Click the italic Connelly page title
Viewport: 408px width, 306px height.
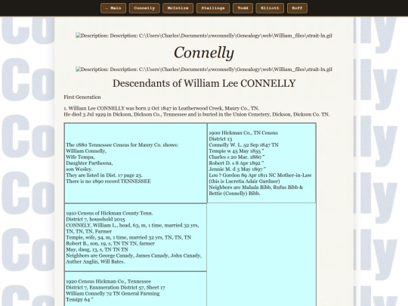[x=204, y=53]
